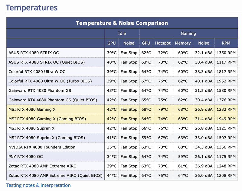Click the Gaming Noise column header
The image size is (242, 191).
click(x=204, y=43)
